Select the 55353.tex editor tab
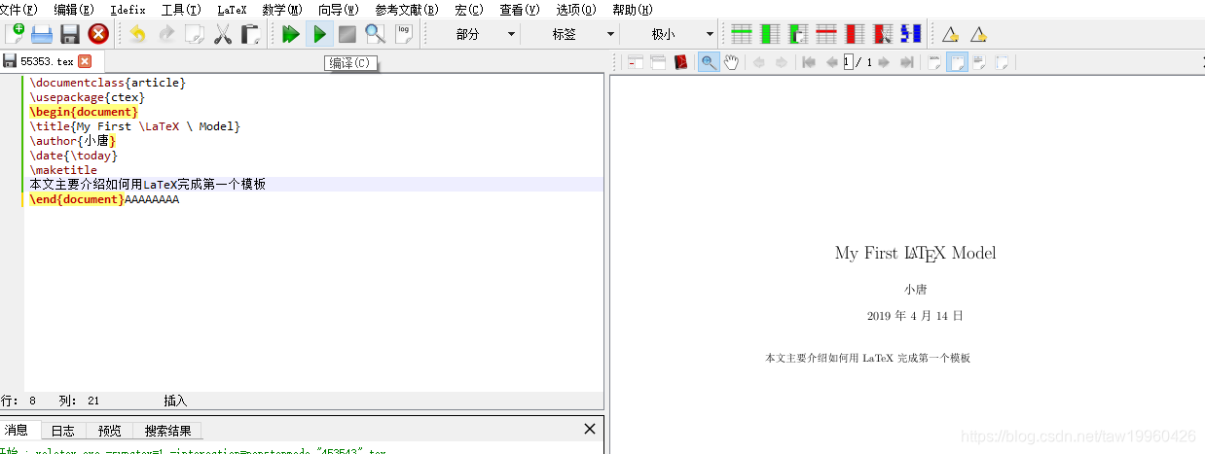Viewport: 1205px width, 454px height. [x=47, y=61]
